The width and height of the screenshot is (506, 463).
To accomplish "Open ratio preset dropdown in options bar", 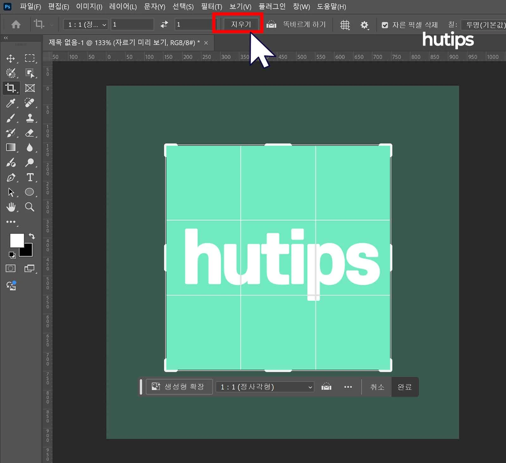I will click(86, 24).
